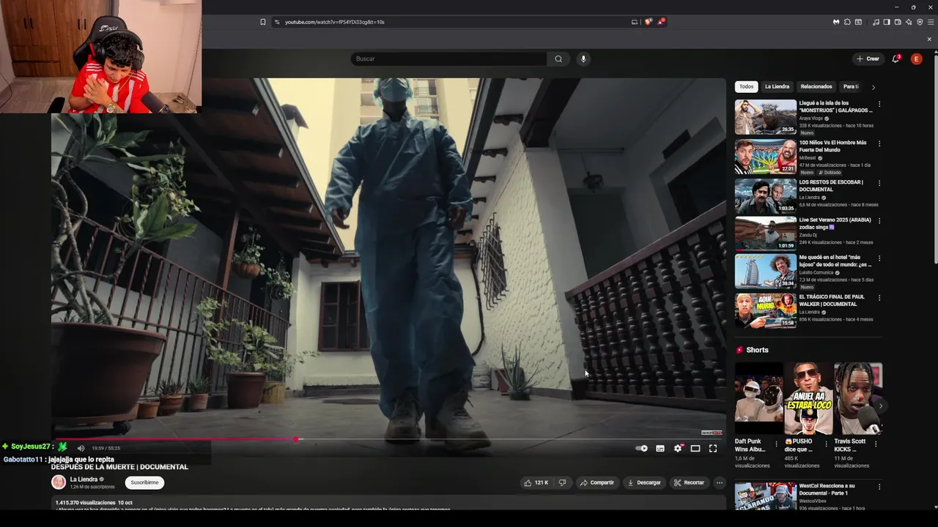Open La Liendra channel link
The image size is (938, 527).
pyautogui.click(x=84, y=479)
